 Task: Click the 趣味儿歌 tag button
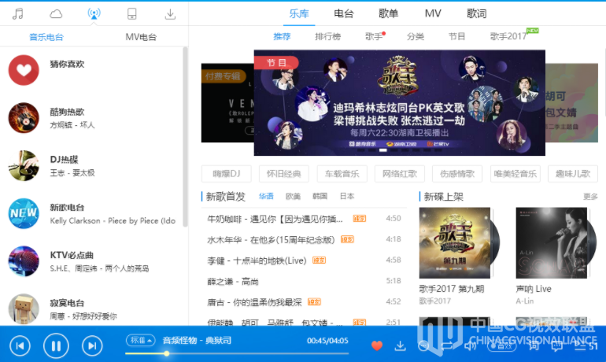coord(573,174)
